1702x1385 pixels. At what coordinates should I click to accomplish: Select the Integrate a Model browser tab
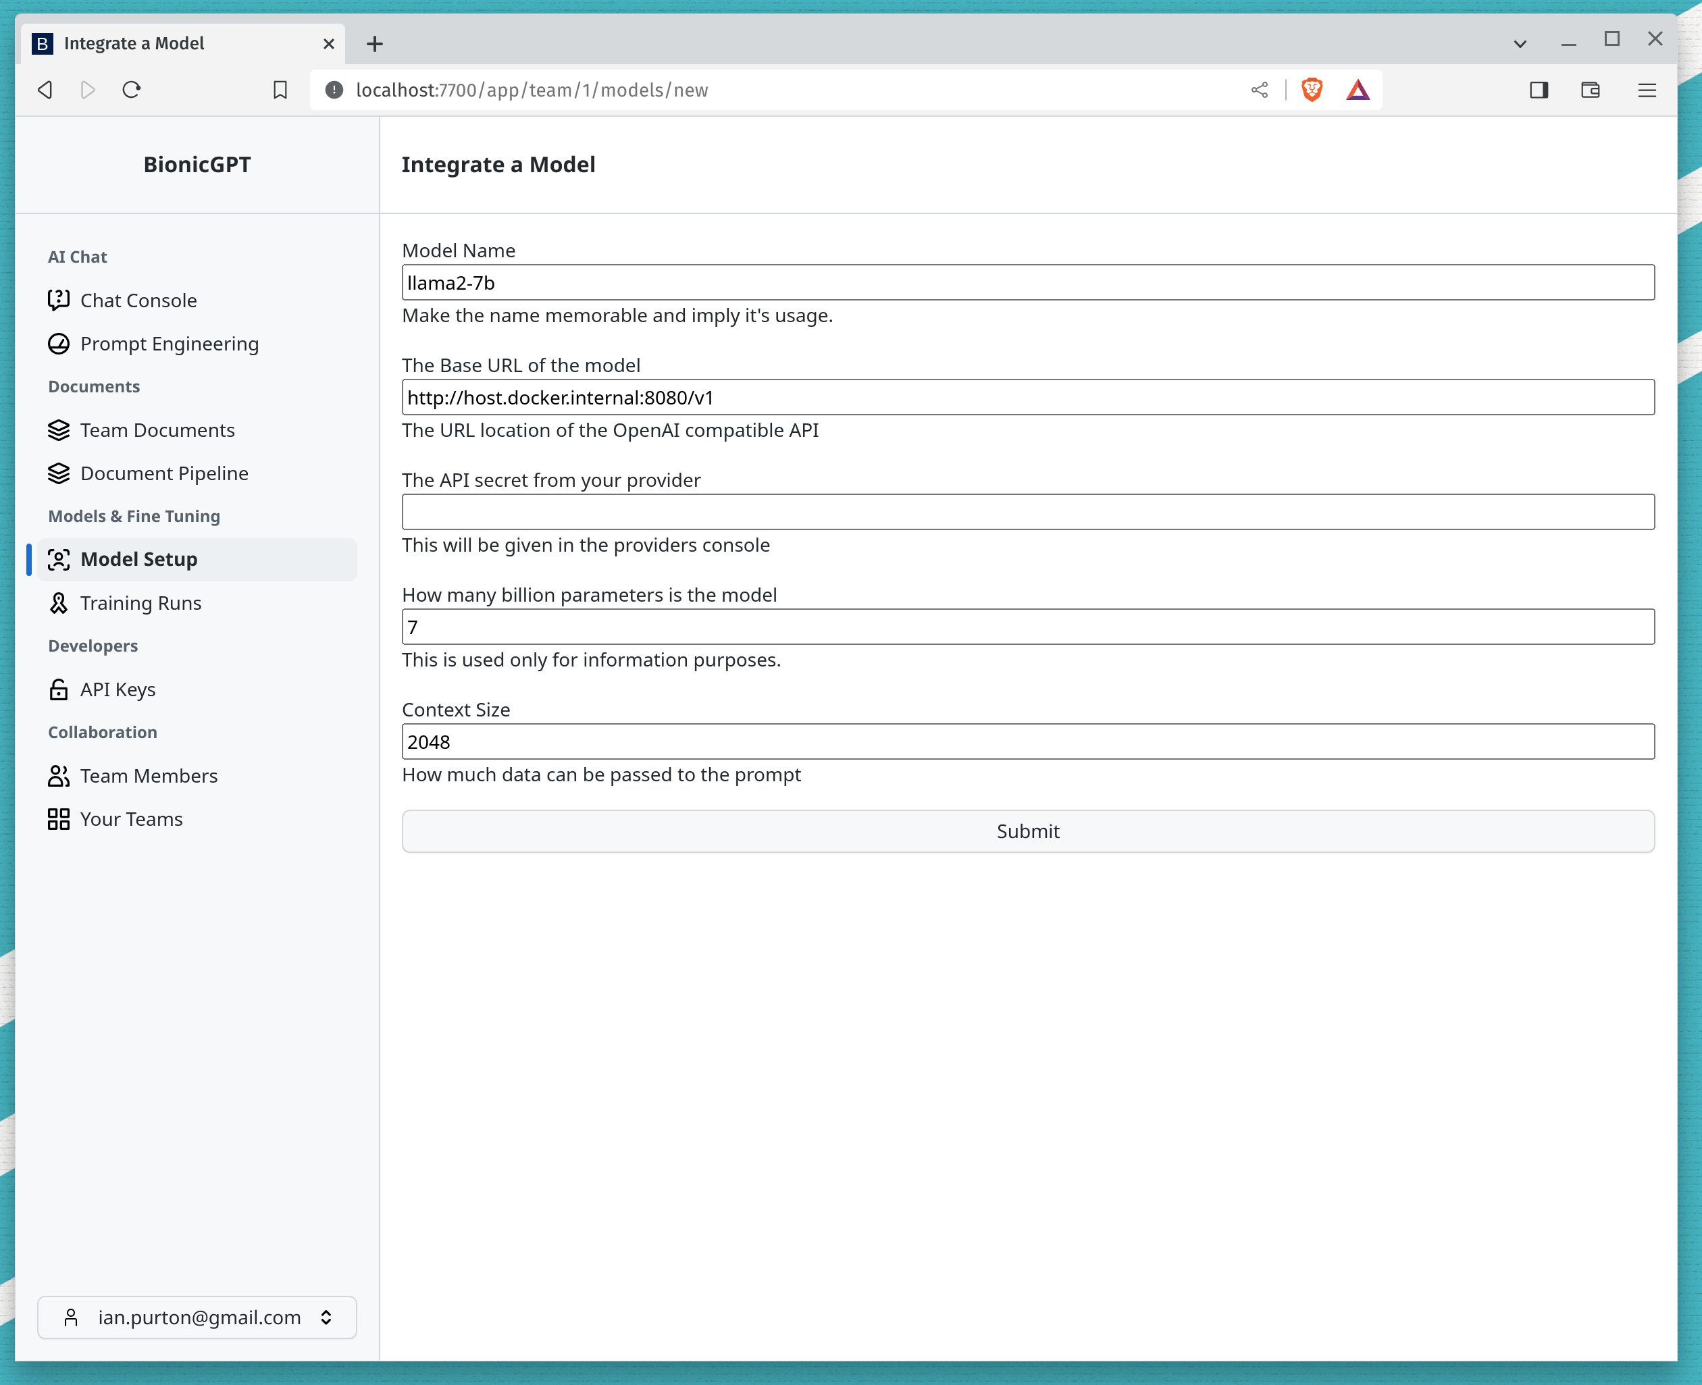pyautogui.click(x=184, y=44)
